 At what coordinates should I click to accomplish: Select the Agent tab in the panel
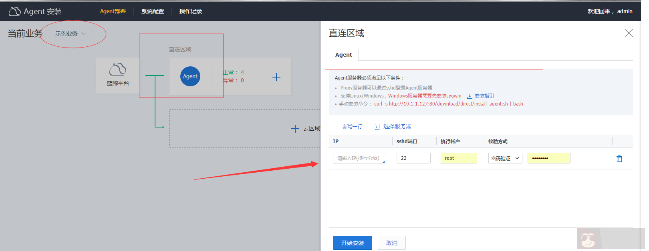point(344,55)
